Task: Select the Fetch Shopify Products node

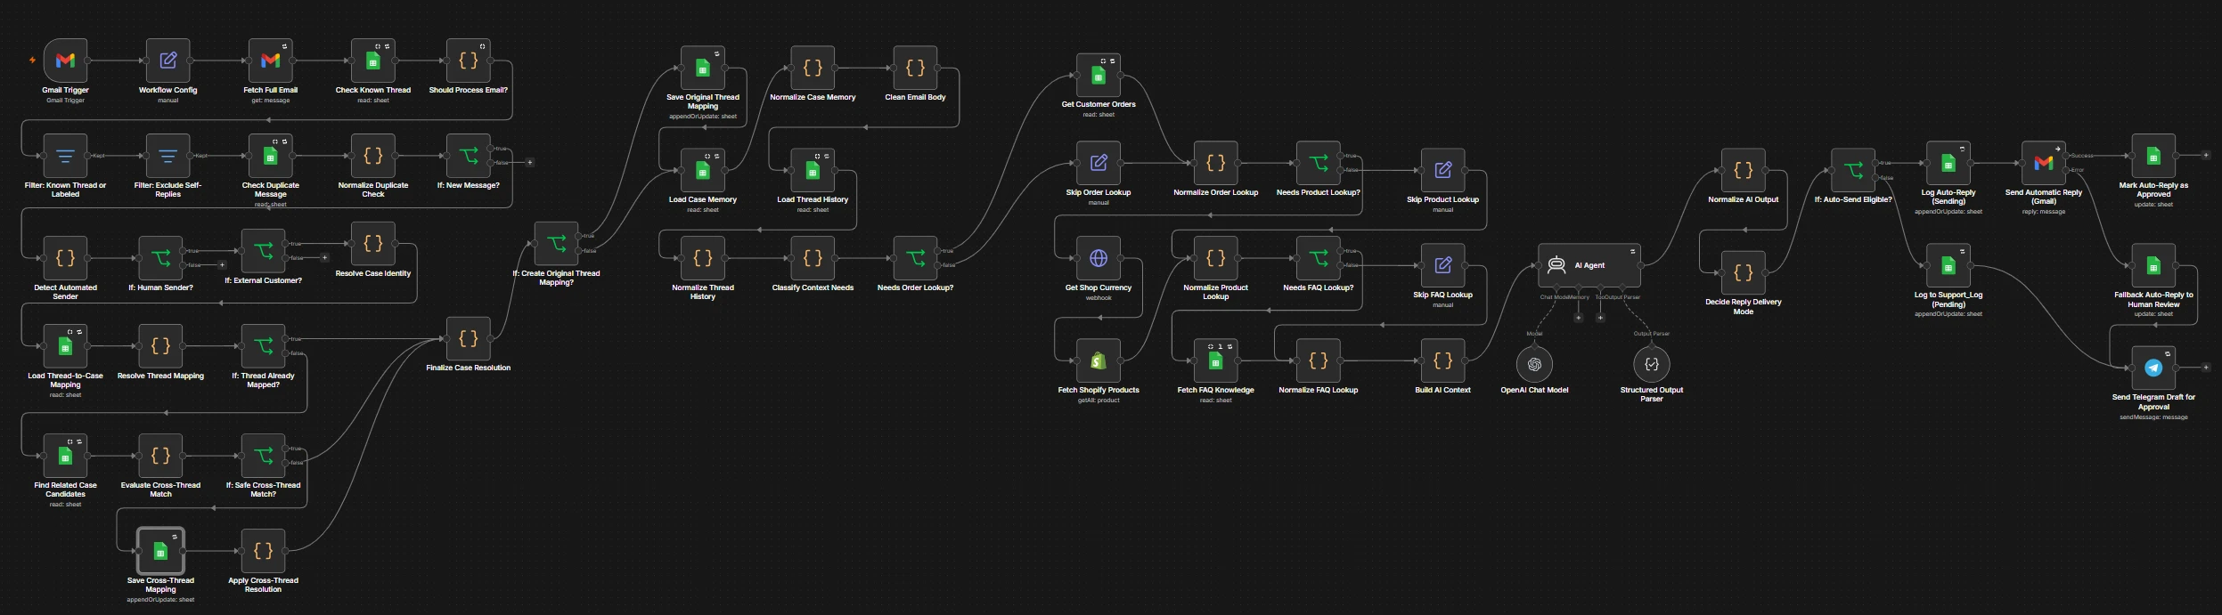Action: point(1099,360)
